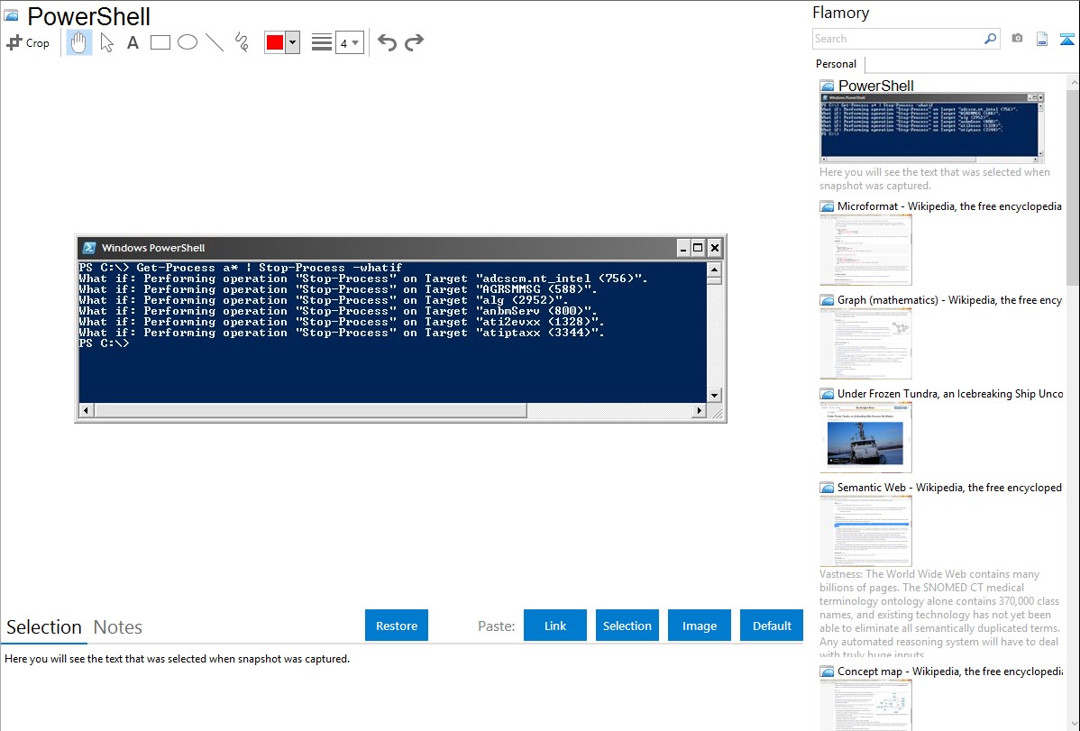Switch to the Personal tab

(x=837, y=64)
